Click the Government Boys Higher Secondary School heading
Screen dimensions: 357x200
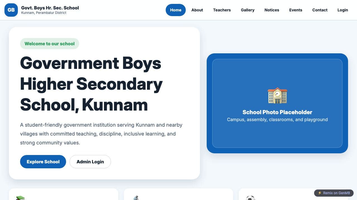[91, 84]
